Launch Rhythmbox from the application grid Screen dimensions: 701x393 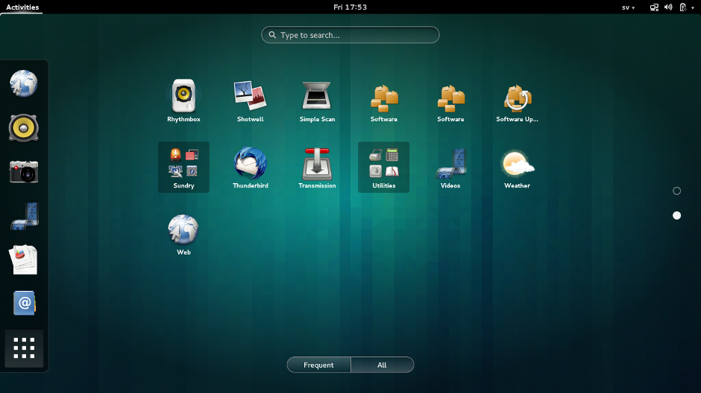[183, 100]
